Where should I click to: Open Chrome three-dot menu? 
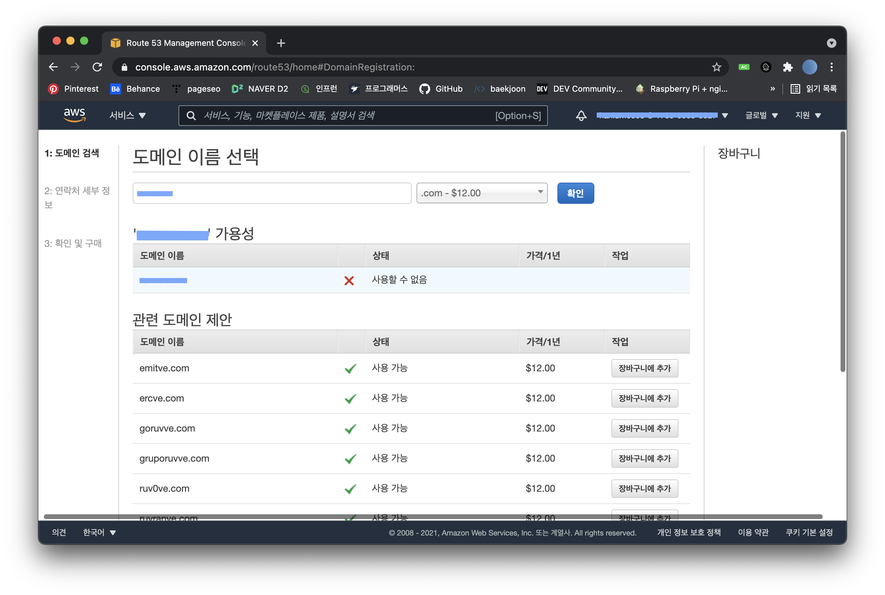click(x=831, y=67)
